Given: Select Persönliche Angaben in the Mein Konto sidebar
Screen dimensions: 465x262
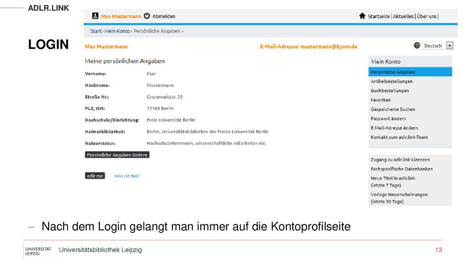Looking at the screenshot, I should pyautogui.click(x=410, y=72).
